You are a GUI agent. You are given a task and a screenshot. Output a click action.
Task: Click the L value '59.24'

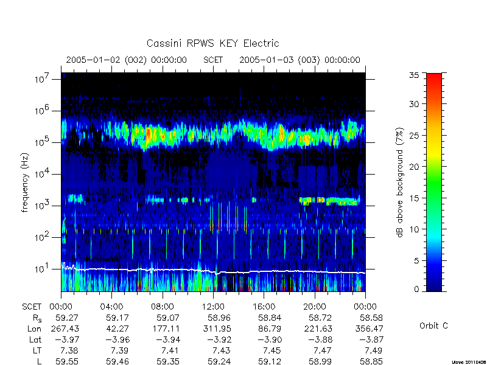[219, 361]
